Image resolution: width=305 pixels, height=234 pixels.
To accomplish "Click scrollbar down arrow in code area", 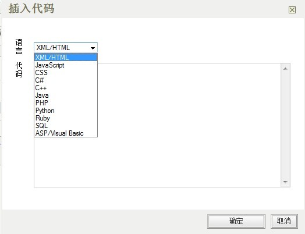I will (285, 182).
